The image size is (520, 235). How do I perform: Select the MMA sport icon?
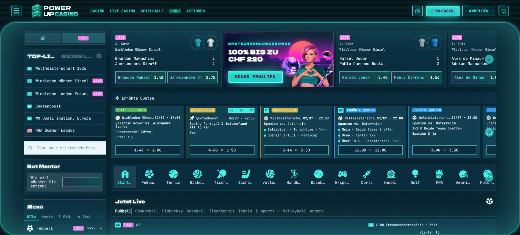coord(439,177)
